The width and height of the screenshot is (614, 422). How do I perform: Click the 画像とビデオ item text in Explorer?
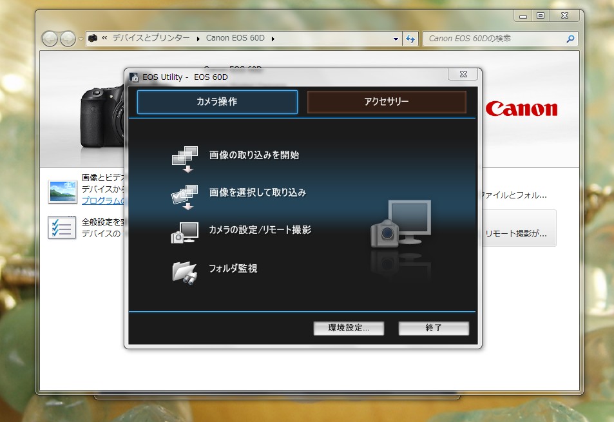[103, 177]
